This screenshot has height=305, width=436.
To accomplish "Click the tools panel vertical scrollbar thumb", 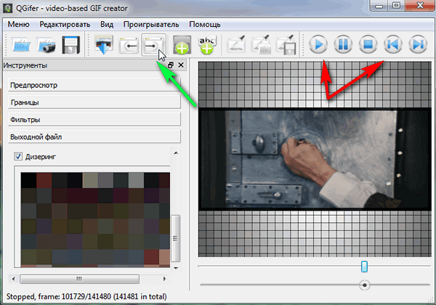I will pyautogui.click(x=175, y=238).
